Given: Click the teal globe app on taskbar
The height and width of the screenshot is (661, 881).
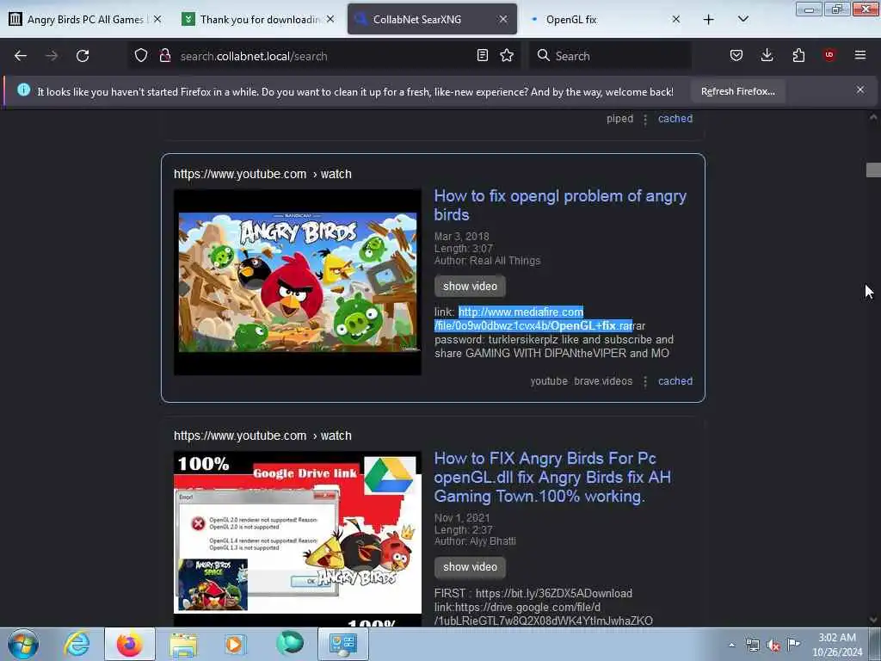Looking at the screenshot, I should click(x=289, y=644).
